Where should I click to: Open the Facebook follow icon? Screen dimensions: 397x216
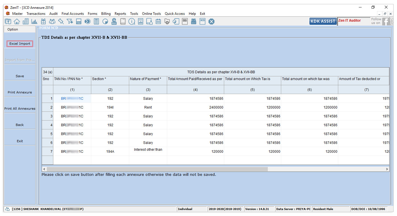coord(386,21)
